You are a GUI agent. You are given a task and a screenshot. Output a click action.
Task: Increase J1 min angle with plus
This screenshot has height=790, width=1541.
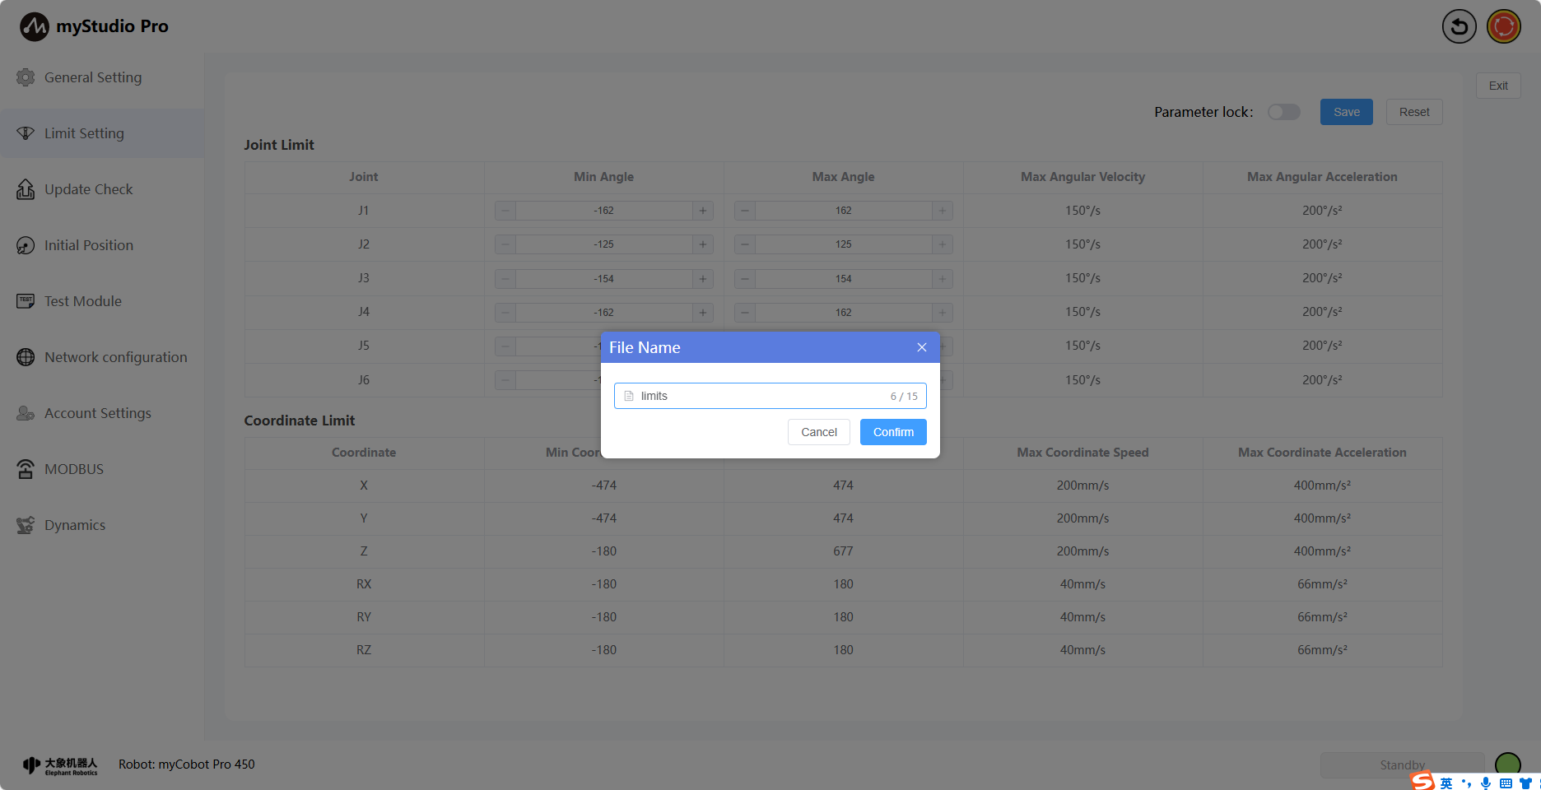703,211
